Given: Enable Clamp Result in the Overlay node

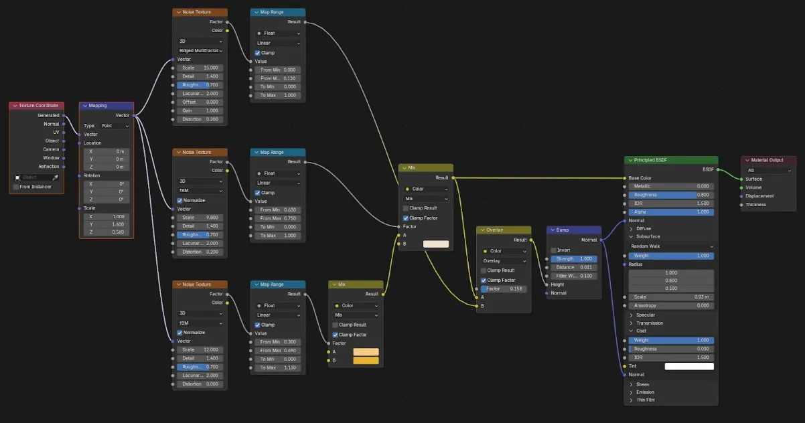Looking at the screenshot, I should click(483, 271).
